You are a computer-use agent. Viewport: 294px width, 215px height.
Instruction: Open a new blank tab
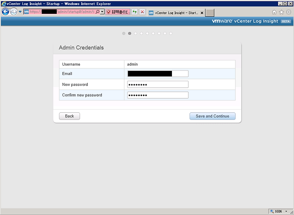tap(210, 13)
